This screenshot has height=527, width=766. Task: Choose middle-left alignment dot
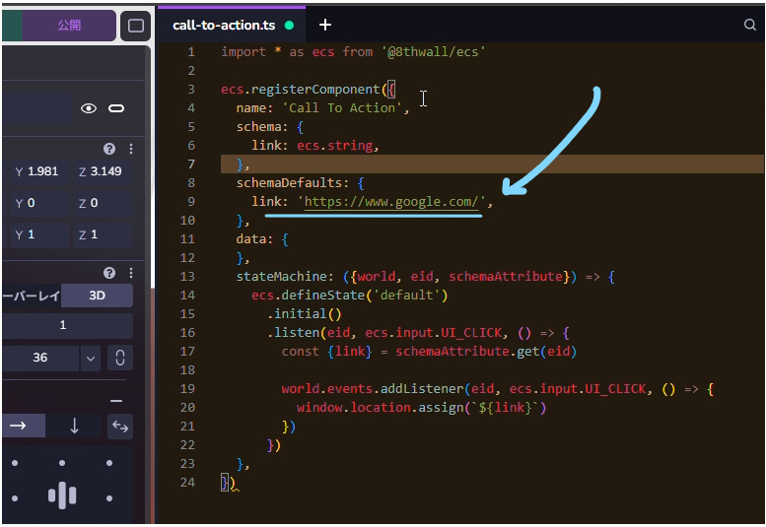pyautogui.click(x=15, y=498)
